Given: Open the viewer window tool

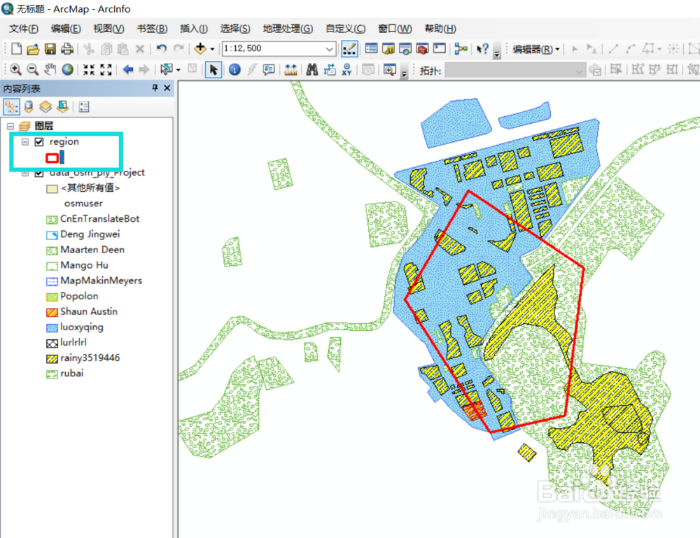Looking at the screenshot, I should 390,70.
